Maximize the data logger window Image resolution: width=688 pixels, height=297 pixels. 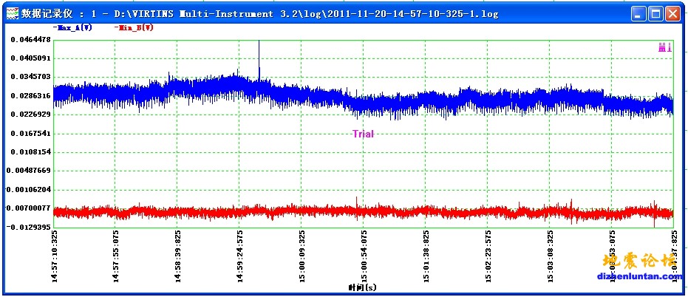(655, 13)
